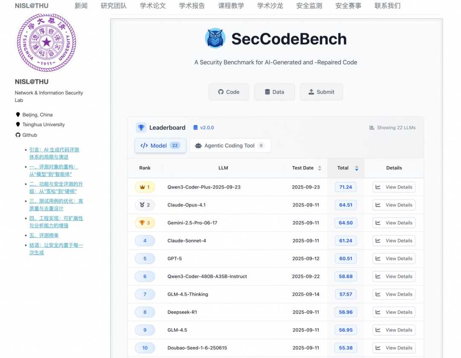Switch to the Agentic Coding Tool tab
Screen dimensions: 461x358
pos(230,146)
